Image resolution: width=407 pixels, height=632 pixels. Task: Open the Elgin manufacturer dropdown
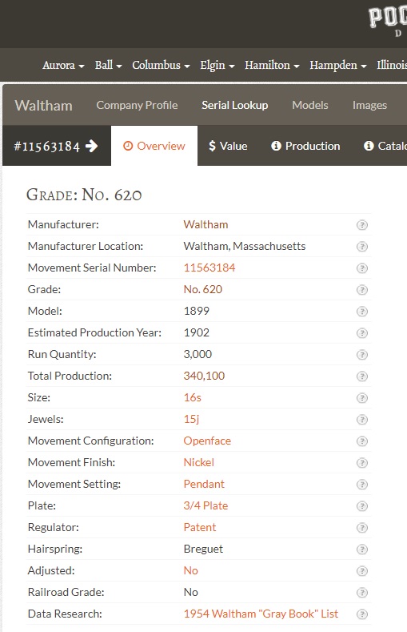(x=217, y=66)
